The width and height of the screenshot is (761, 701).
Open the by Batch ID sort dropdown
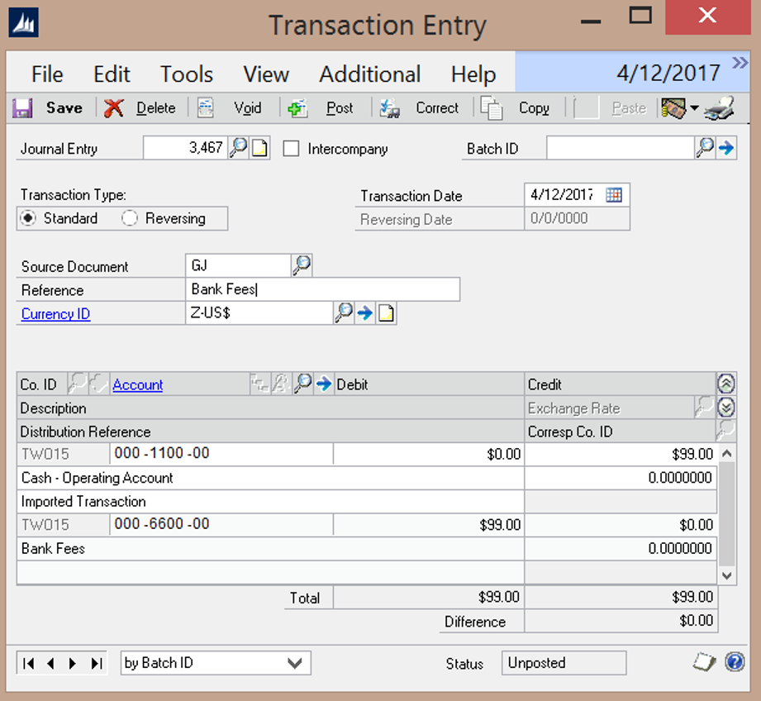(294, 663)
